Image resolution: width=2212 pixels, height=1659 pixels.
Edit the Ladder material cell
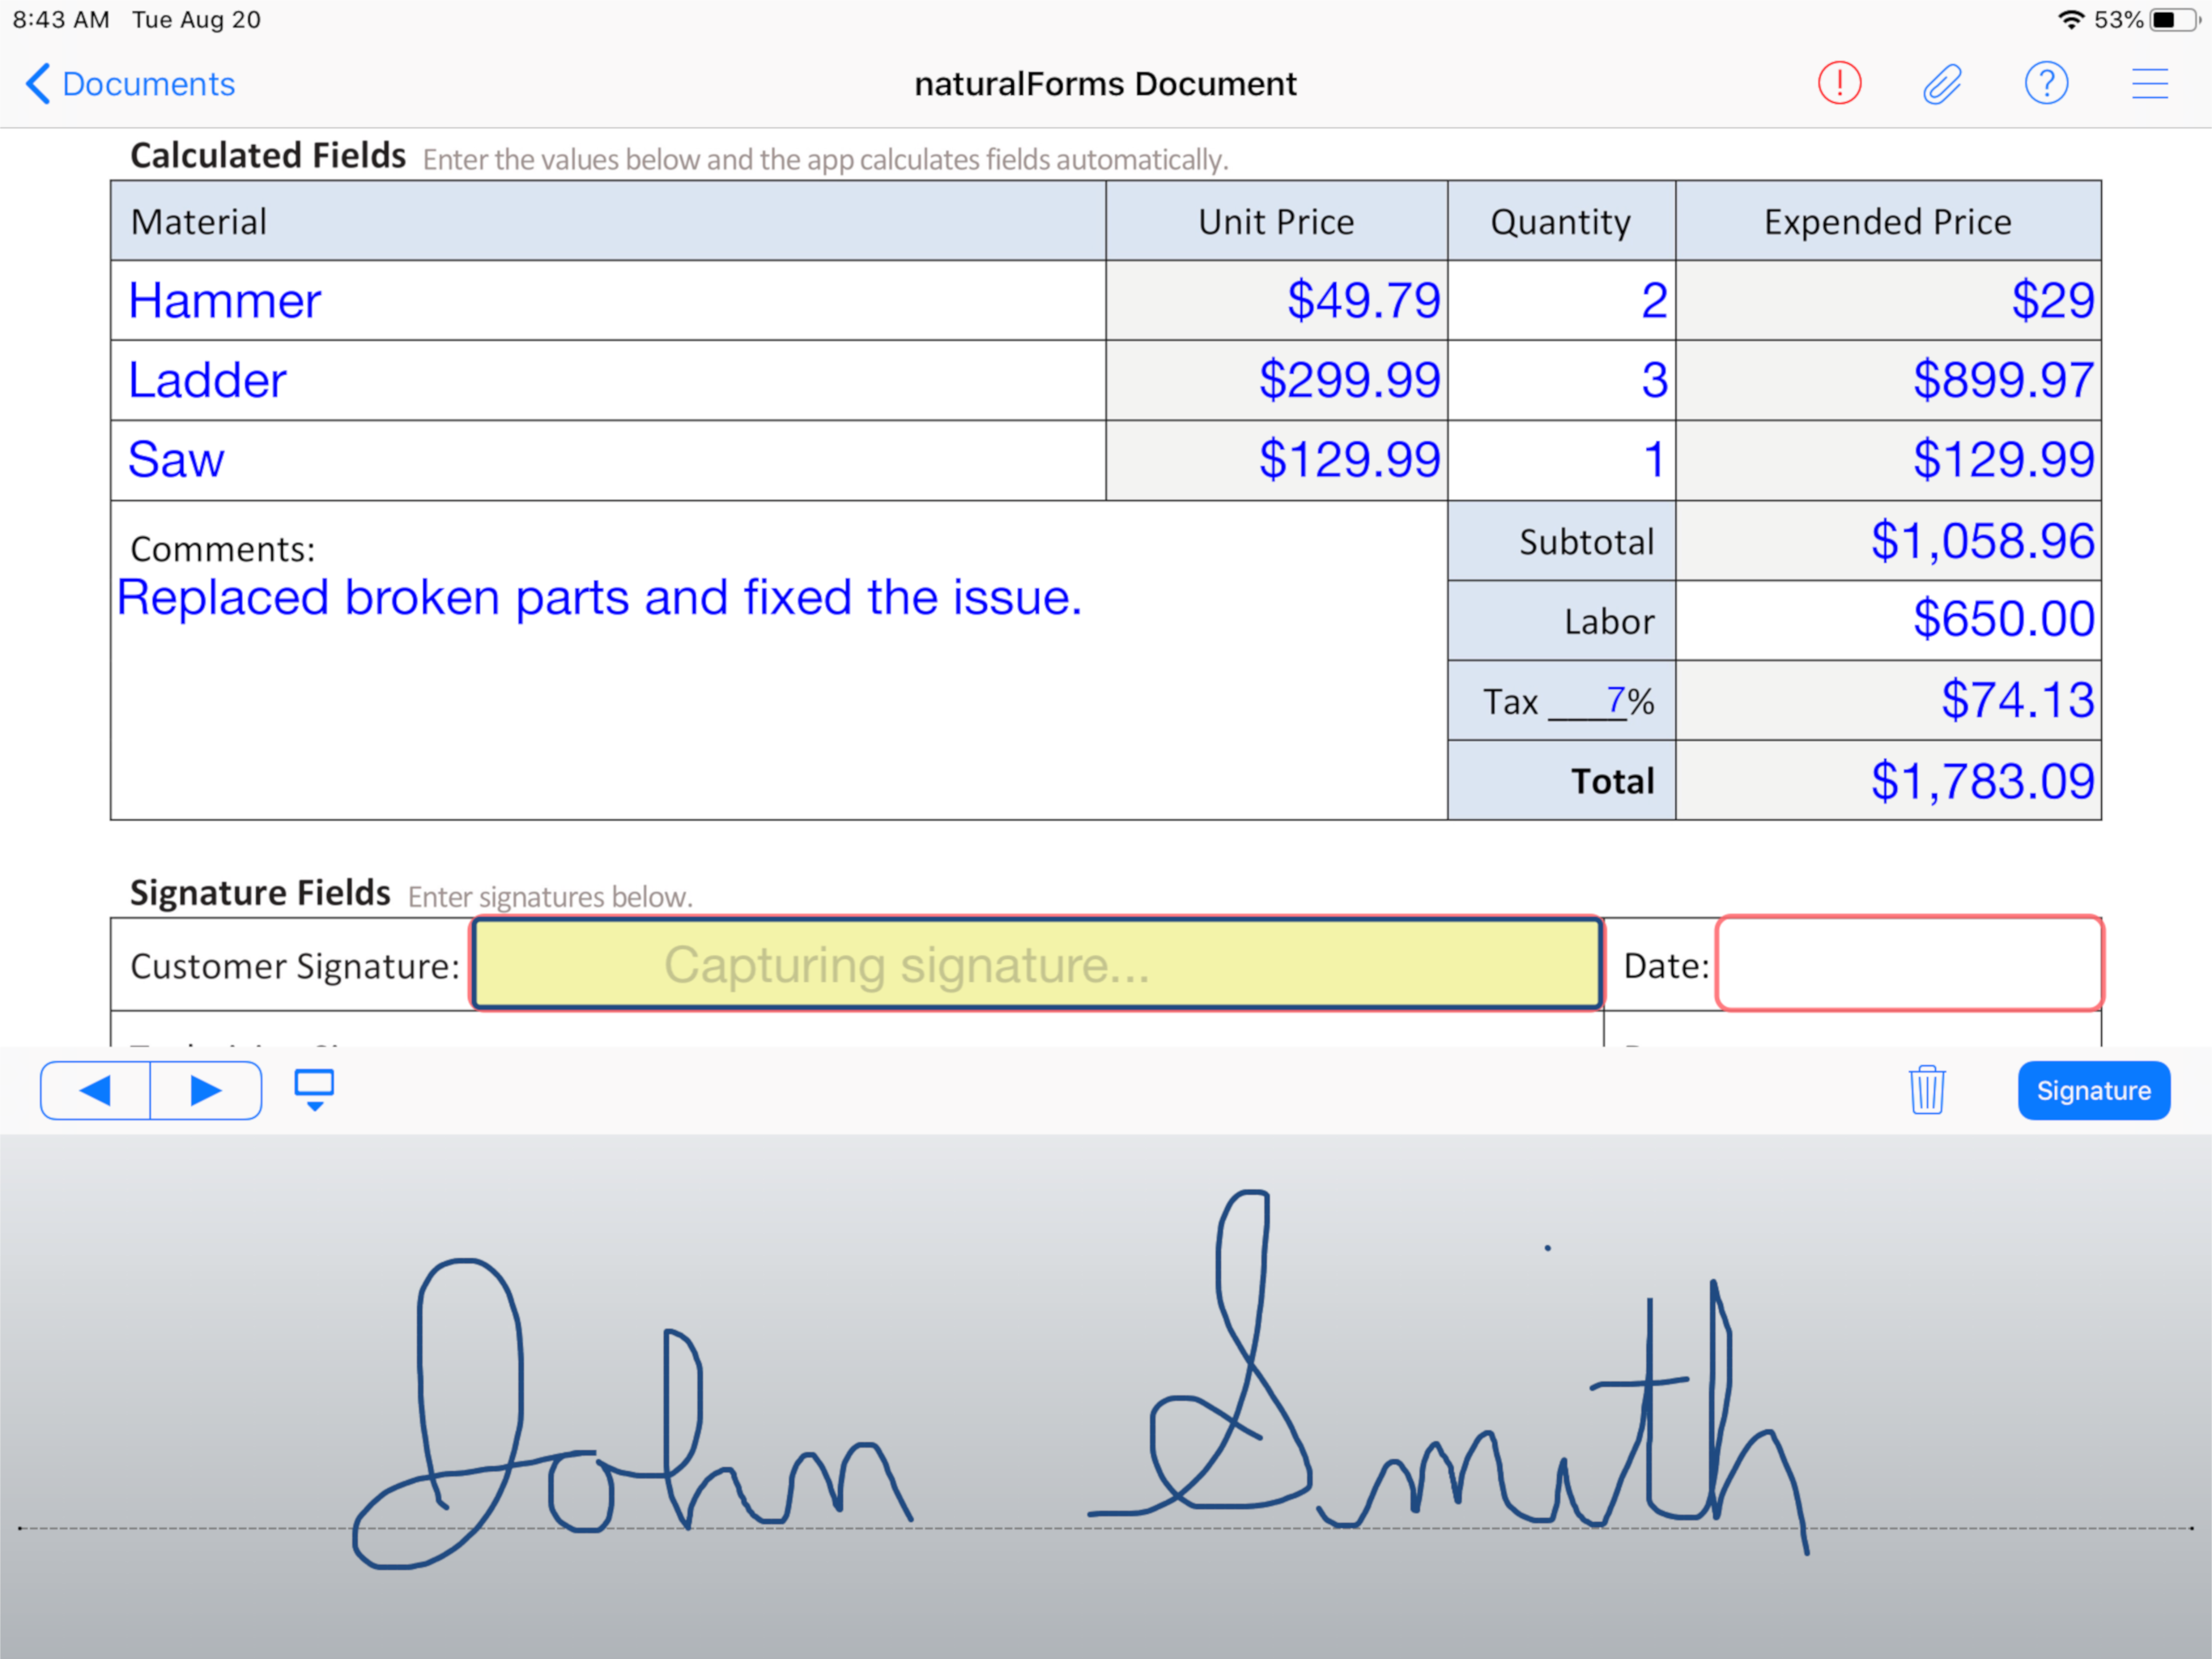coord(608,380)
